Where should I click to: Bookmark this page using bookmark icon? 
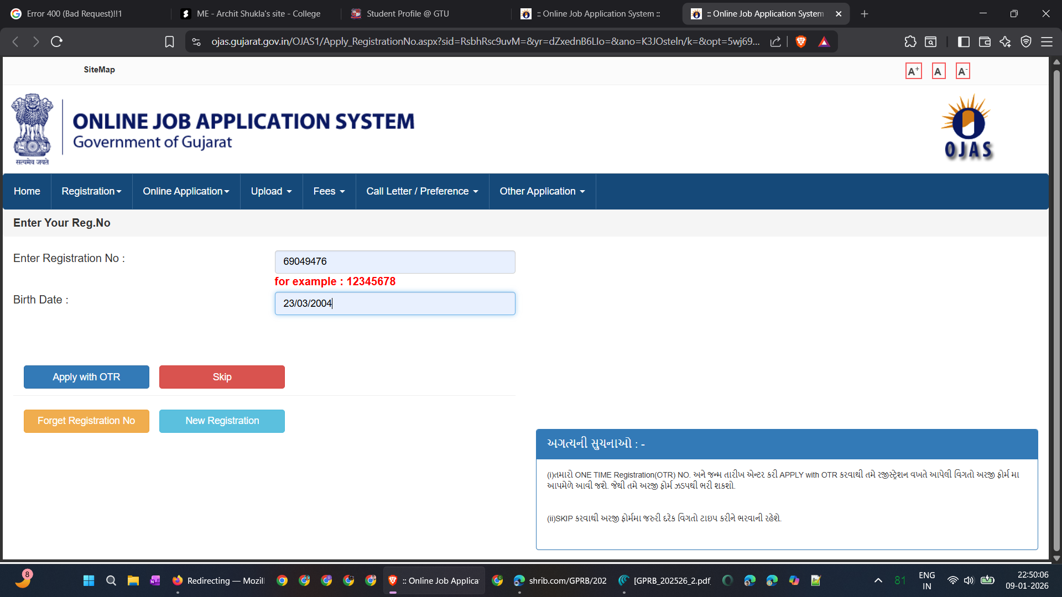point(169,41)
